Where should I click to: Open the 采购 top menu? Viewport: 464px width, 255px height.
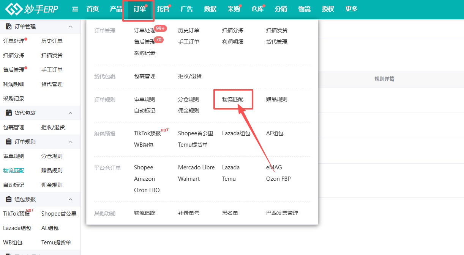click(234, 9)
